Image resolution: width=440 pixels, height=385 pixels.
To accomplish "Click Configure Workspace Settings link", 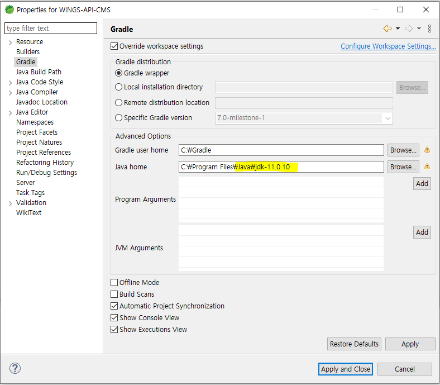I will (x=388, y=46).
